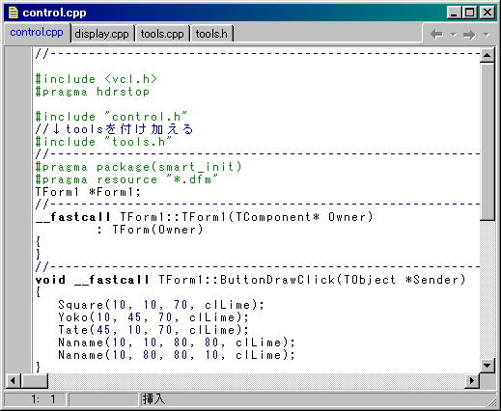Close the control.cpp editor window
Image resolution: width=501 pixels, height=411 pixels.
487,13
